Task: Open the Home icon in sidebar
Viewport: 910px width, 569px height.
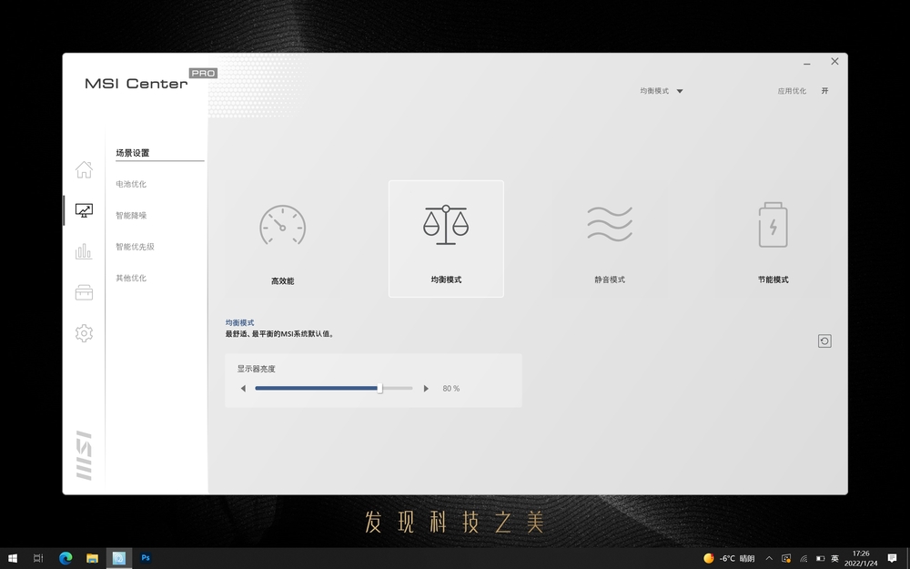Action: (84, 169)
